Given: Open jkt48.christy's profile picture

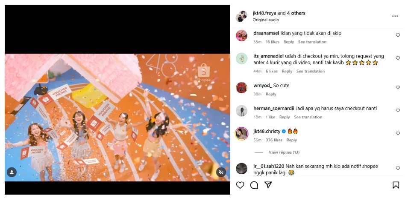Looking at the screenshot, I should click(x=242, y=134).
